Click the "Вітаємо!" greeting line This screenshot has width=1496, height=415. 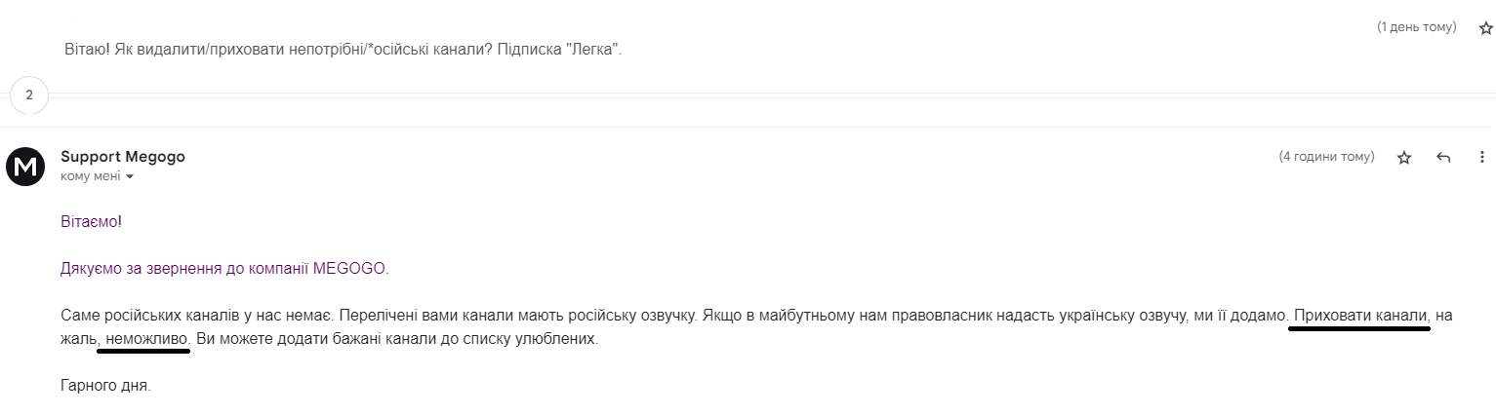[92, 222]
